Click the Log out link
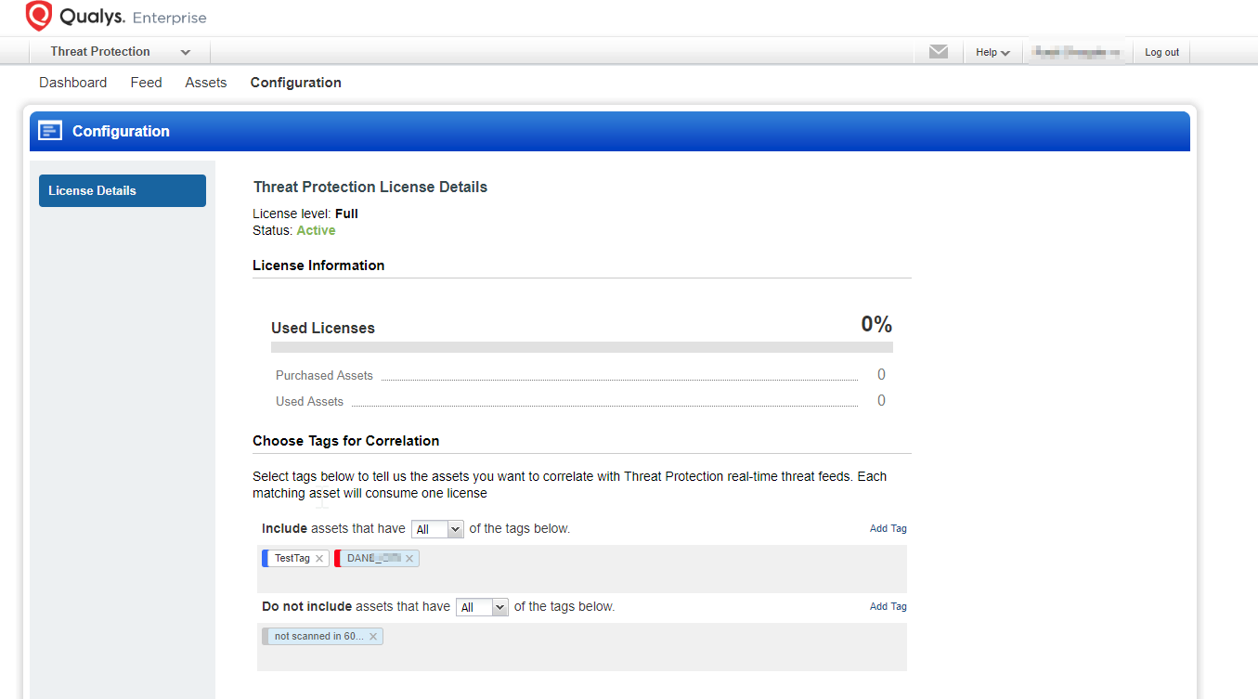The height and width of the screenshot is (699, 1258). coord(1161,53)
